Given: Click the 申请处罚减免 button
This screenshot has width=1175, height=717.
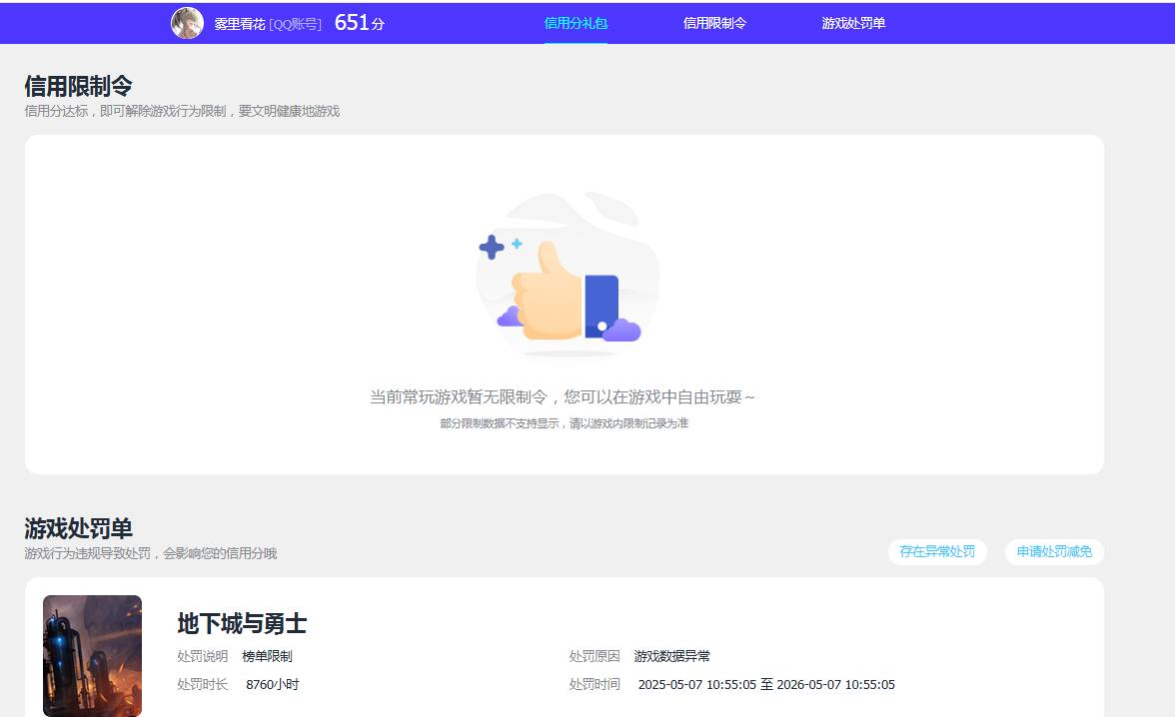Looking at the screenshot, I should click(1054, 551).
